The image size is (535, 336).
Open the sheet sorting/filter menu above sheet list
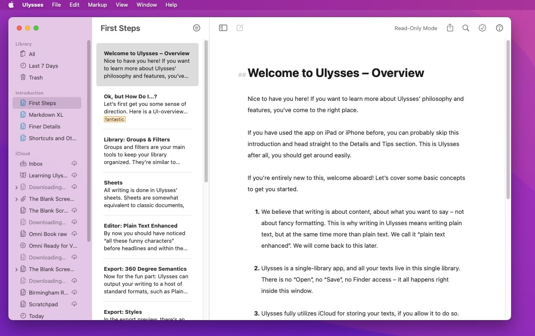tap(196, 28)
